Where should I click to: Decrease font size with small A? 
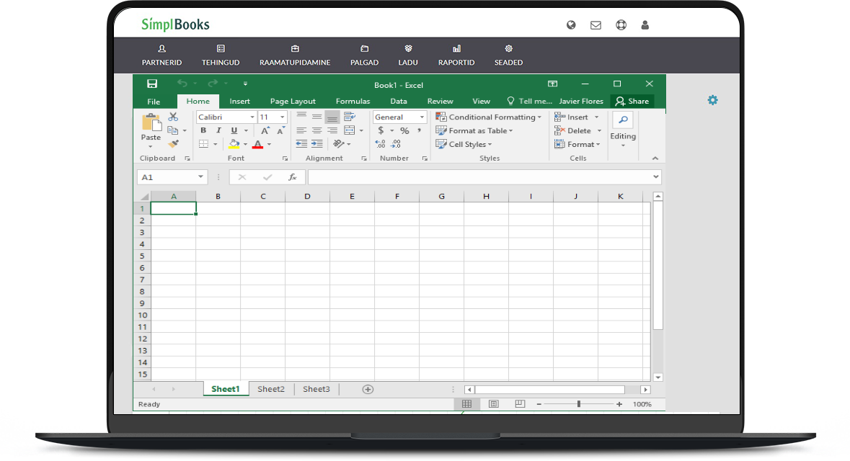[x=280, y=130]
